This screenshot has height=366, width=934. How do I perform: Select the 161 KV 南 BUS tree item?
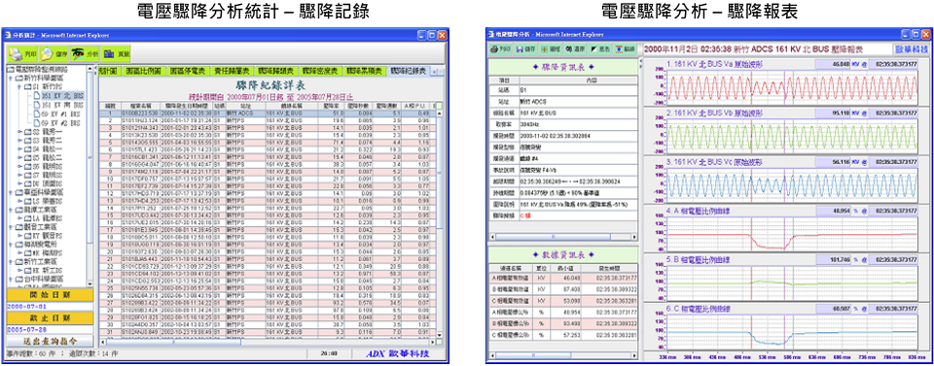62,105
